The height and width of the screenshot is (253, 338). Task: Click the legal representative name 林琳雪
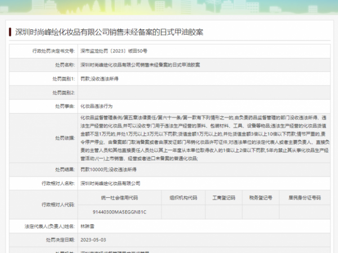click(89, 225)
